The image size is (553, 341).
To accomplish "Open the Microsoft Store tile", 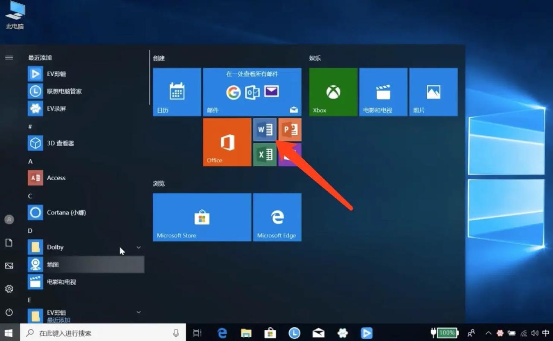I will coord(202,217).
